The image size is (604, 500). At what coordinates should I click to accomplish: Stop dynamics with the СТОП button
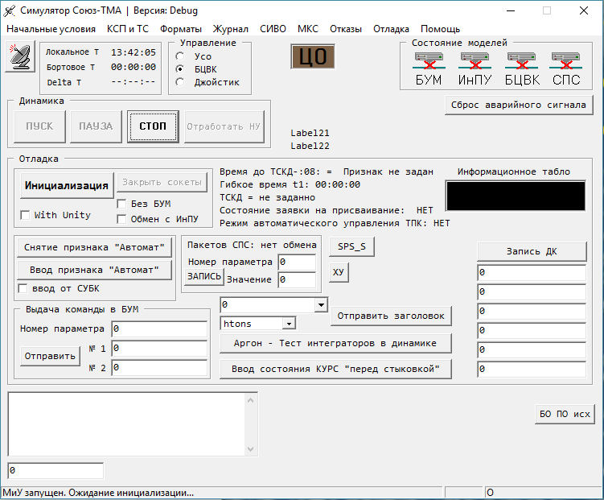point(153,126)
